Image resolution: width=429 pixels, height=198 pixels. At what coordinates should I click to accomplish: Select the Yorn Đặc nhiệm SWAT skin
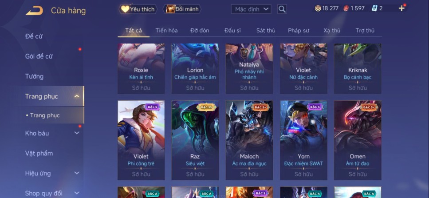pyautogui.click(x=303, y=140)
